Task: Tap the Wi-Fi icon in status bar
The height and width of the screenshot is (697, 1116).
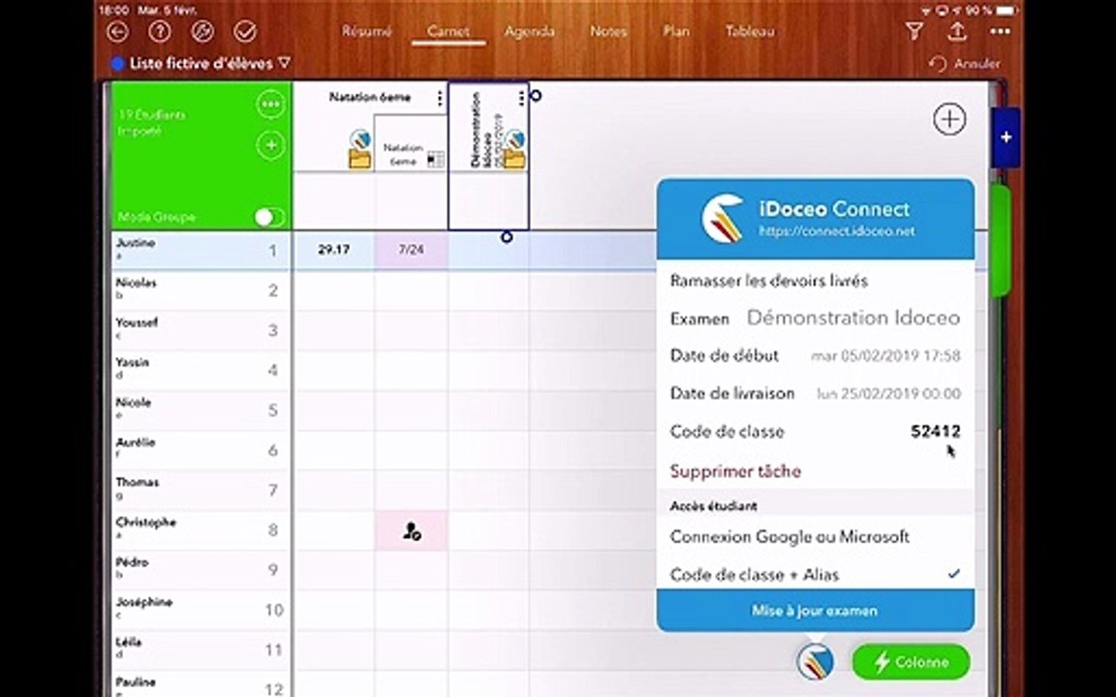Action: point(926,11)
